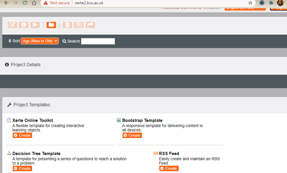Create a new folder with folder icon
Image resolution: width=287 pixels, height=173 pixels.
[51, 25]
